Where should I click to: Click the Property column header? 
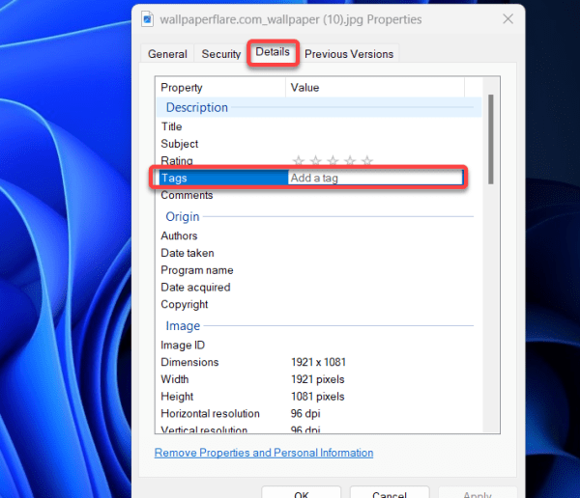[x=220, y=88]
